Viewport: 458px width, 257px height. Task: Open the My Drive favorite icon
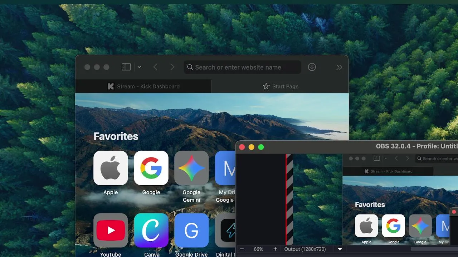225,168
